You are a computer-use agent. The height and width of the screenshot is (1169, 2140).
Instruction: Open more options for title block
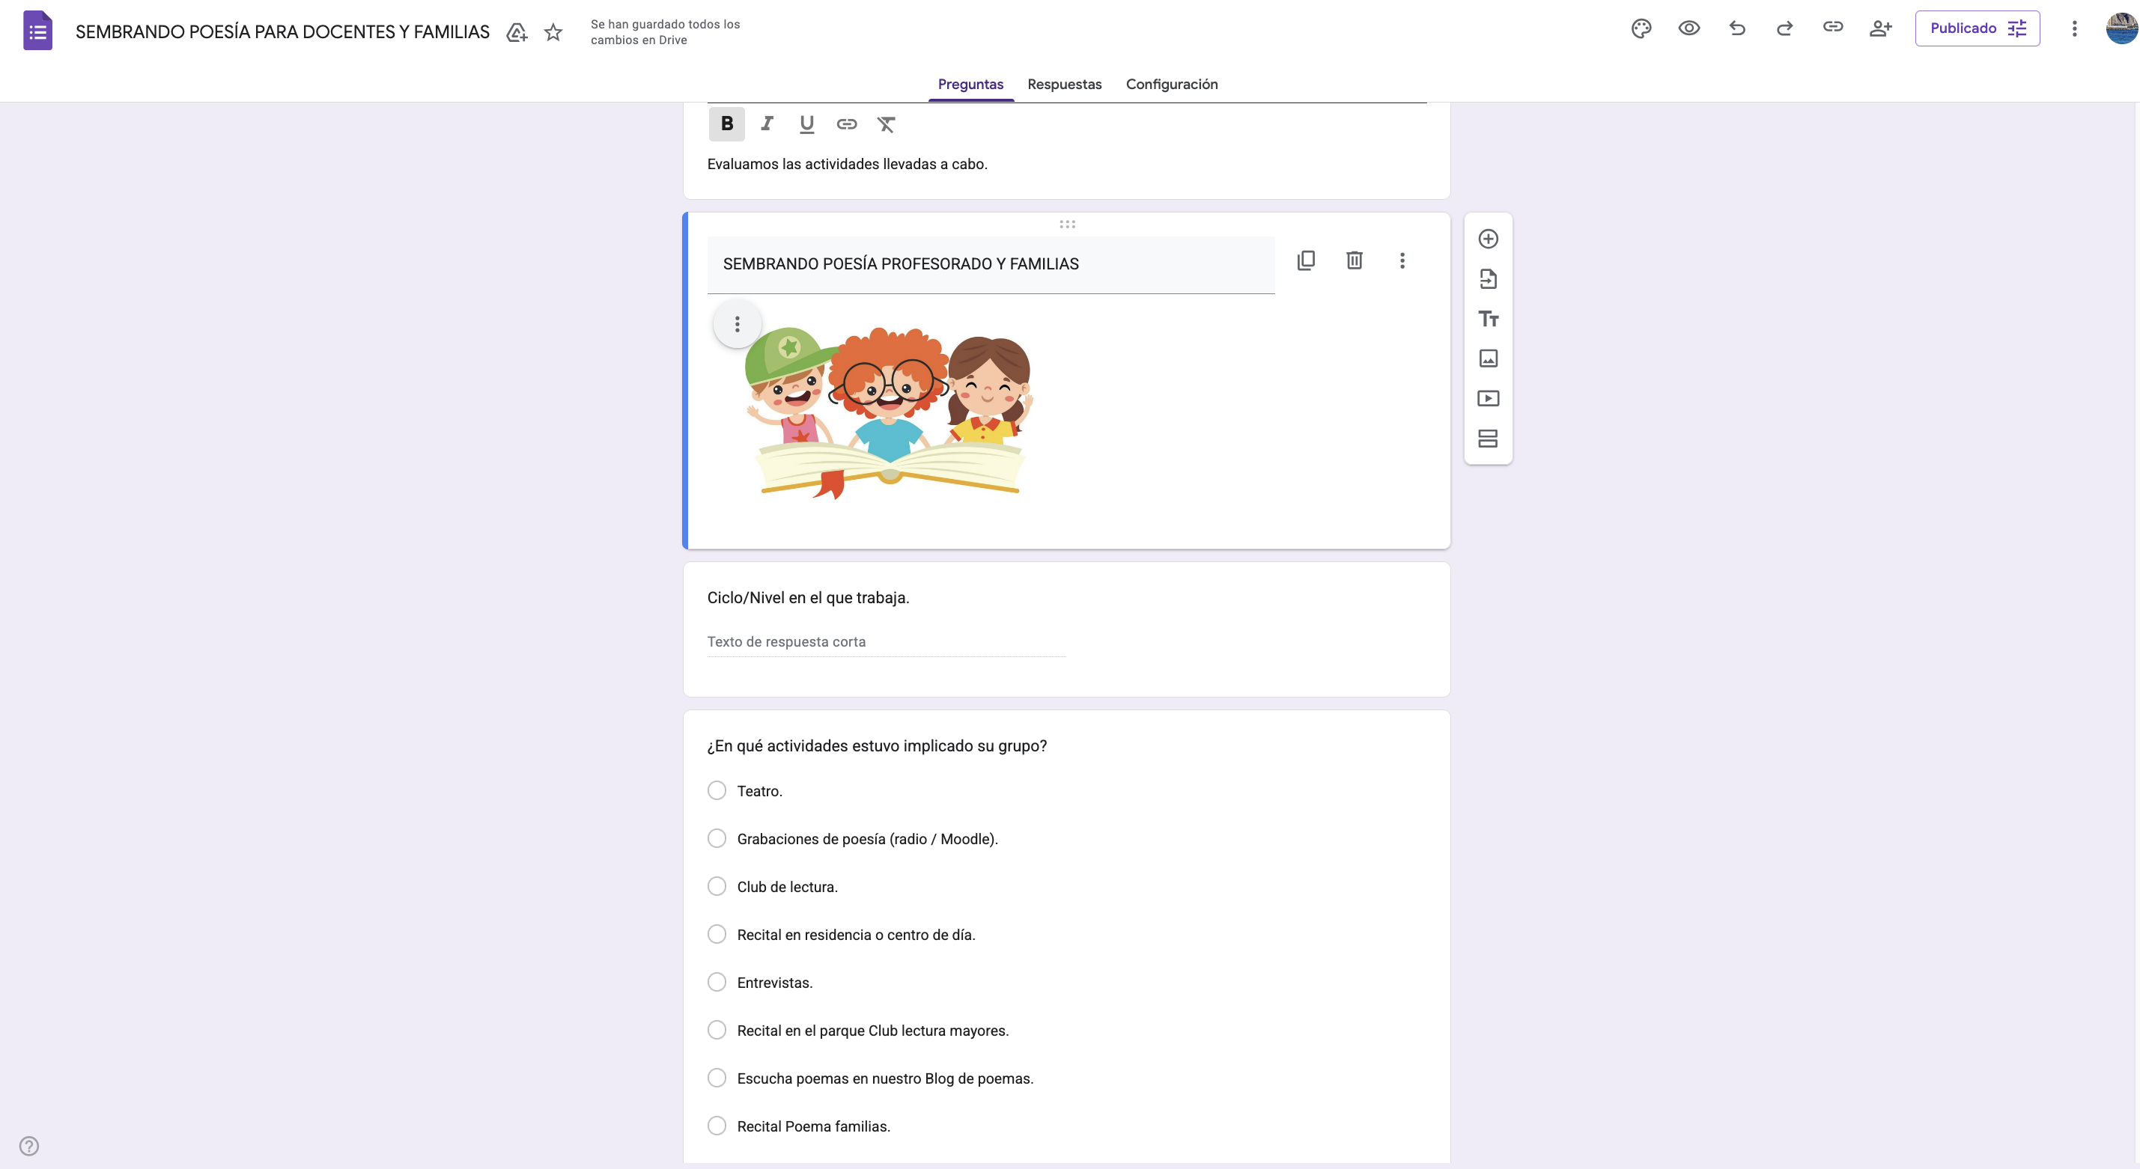(x=1402, y=260)
